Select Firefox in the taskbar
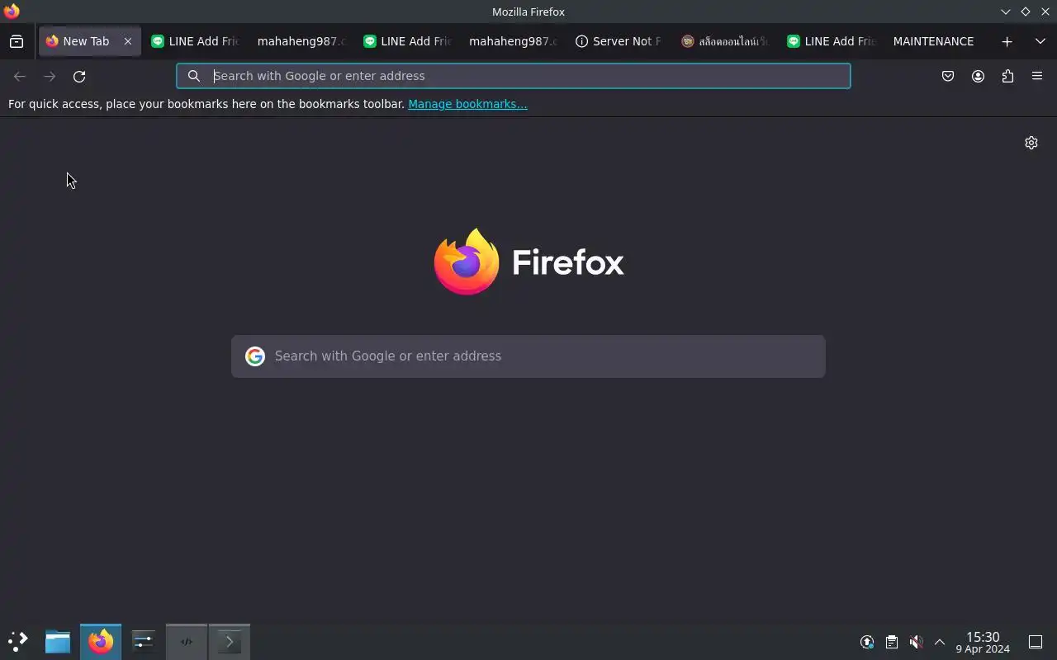 pyautogui.click(x=101, y=642)
